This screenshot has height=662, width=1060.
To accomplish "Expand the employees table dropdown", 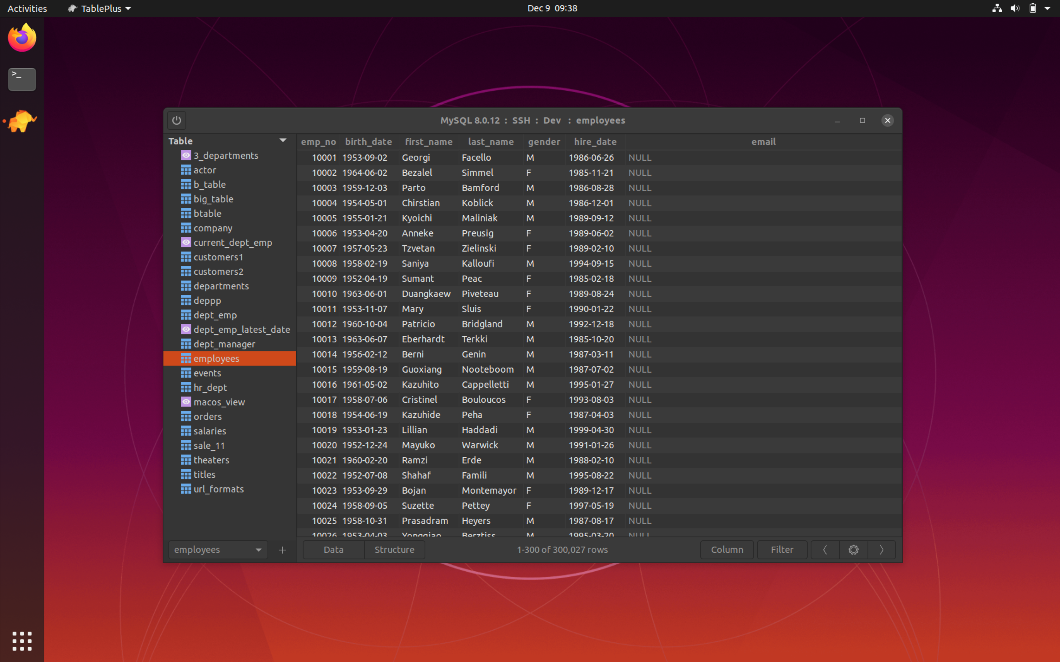I will 259,549.
